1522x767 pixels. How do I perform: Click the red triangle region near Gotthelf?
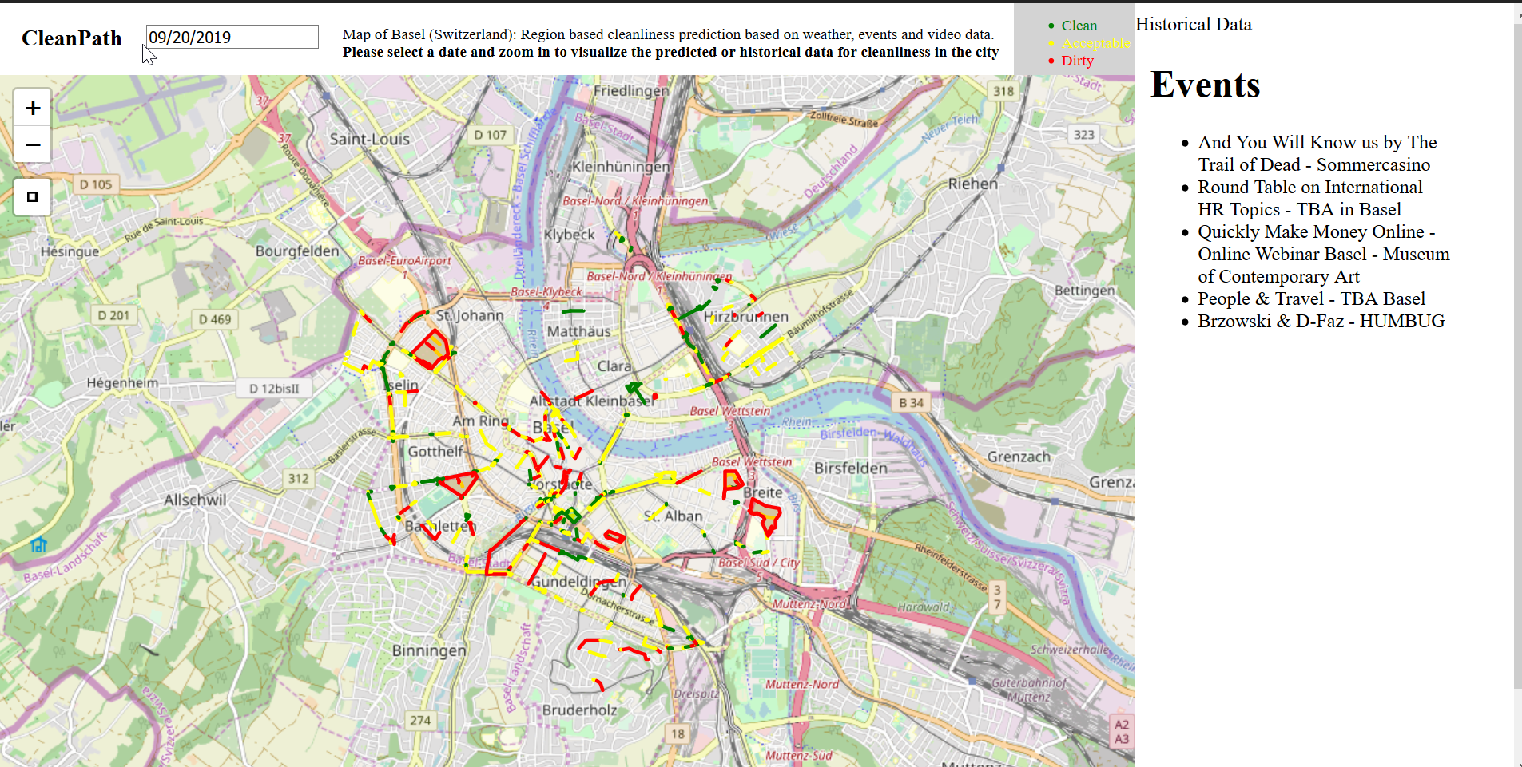point(461,483)
